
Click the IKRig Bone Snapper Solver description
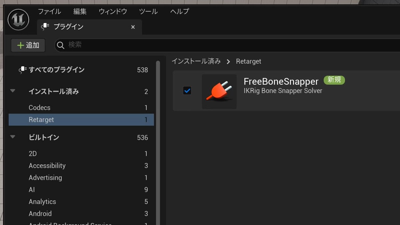(283, 91)
